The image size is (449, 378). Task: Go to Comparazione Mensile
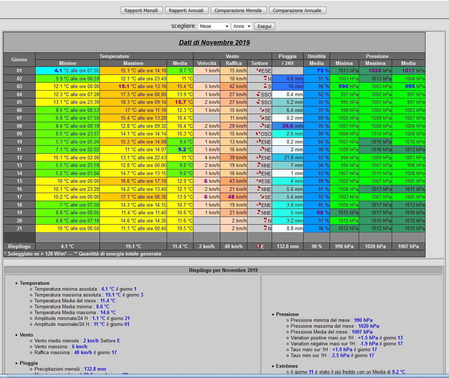[238, 10]
